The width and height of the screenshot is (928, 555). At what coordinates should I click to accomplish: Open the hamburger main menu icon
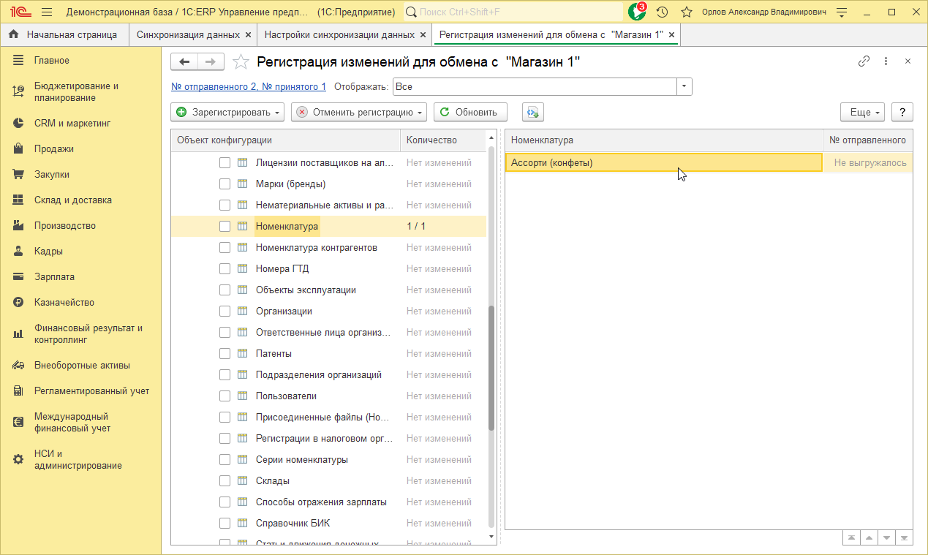[x=47, y=12]
